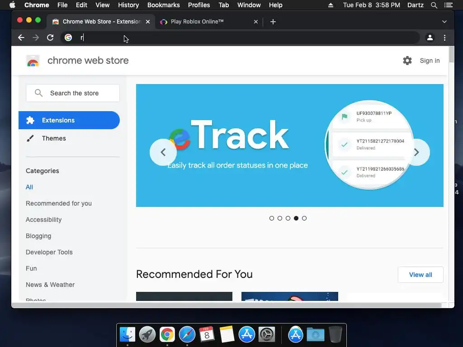The height and width of the screenshot is (347, 463).
Task: Click the Google icon in the address bar
Action: 68,38
